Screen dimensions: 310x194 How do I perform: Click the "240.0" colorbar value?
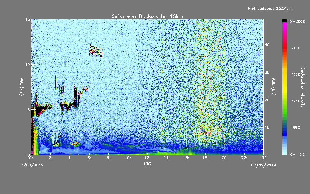point(296,48)
